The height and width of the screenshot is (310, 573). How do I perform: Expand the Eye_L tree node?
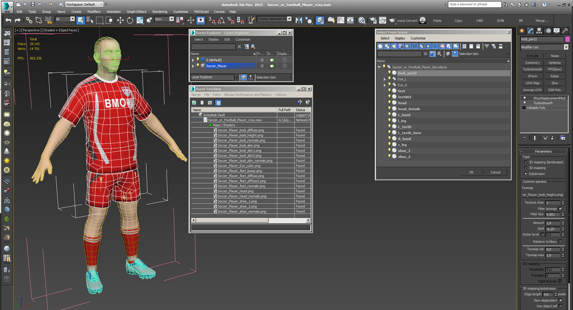pos(385,79)
